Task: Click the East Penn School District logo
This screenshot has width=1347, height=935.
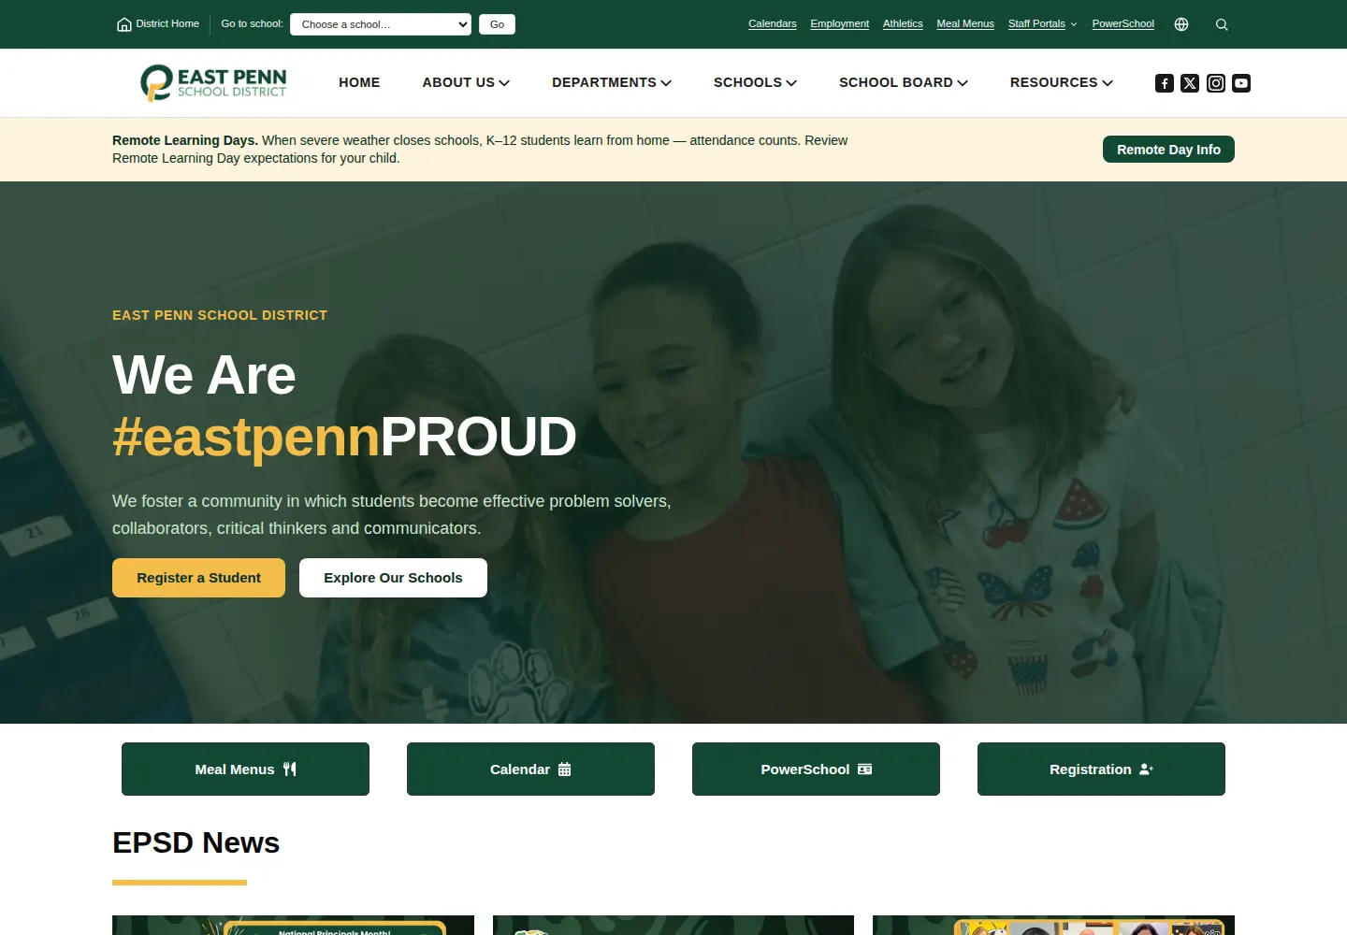Action: [x=213, y=82]
